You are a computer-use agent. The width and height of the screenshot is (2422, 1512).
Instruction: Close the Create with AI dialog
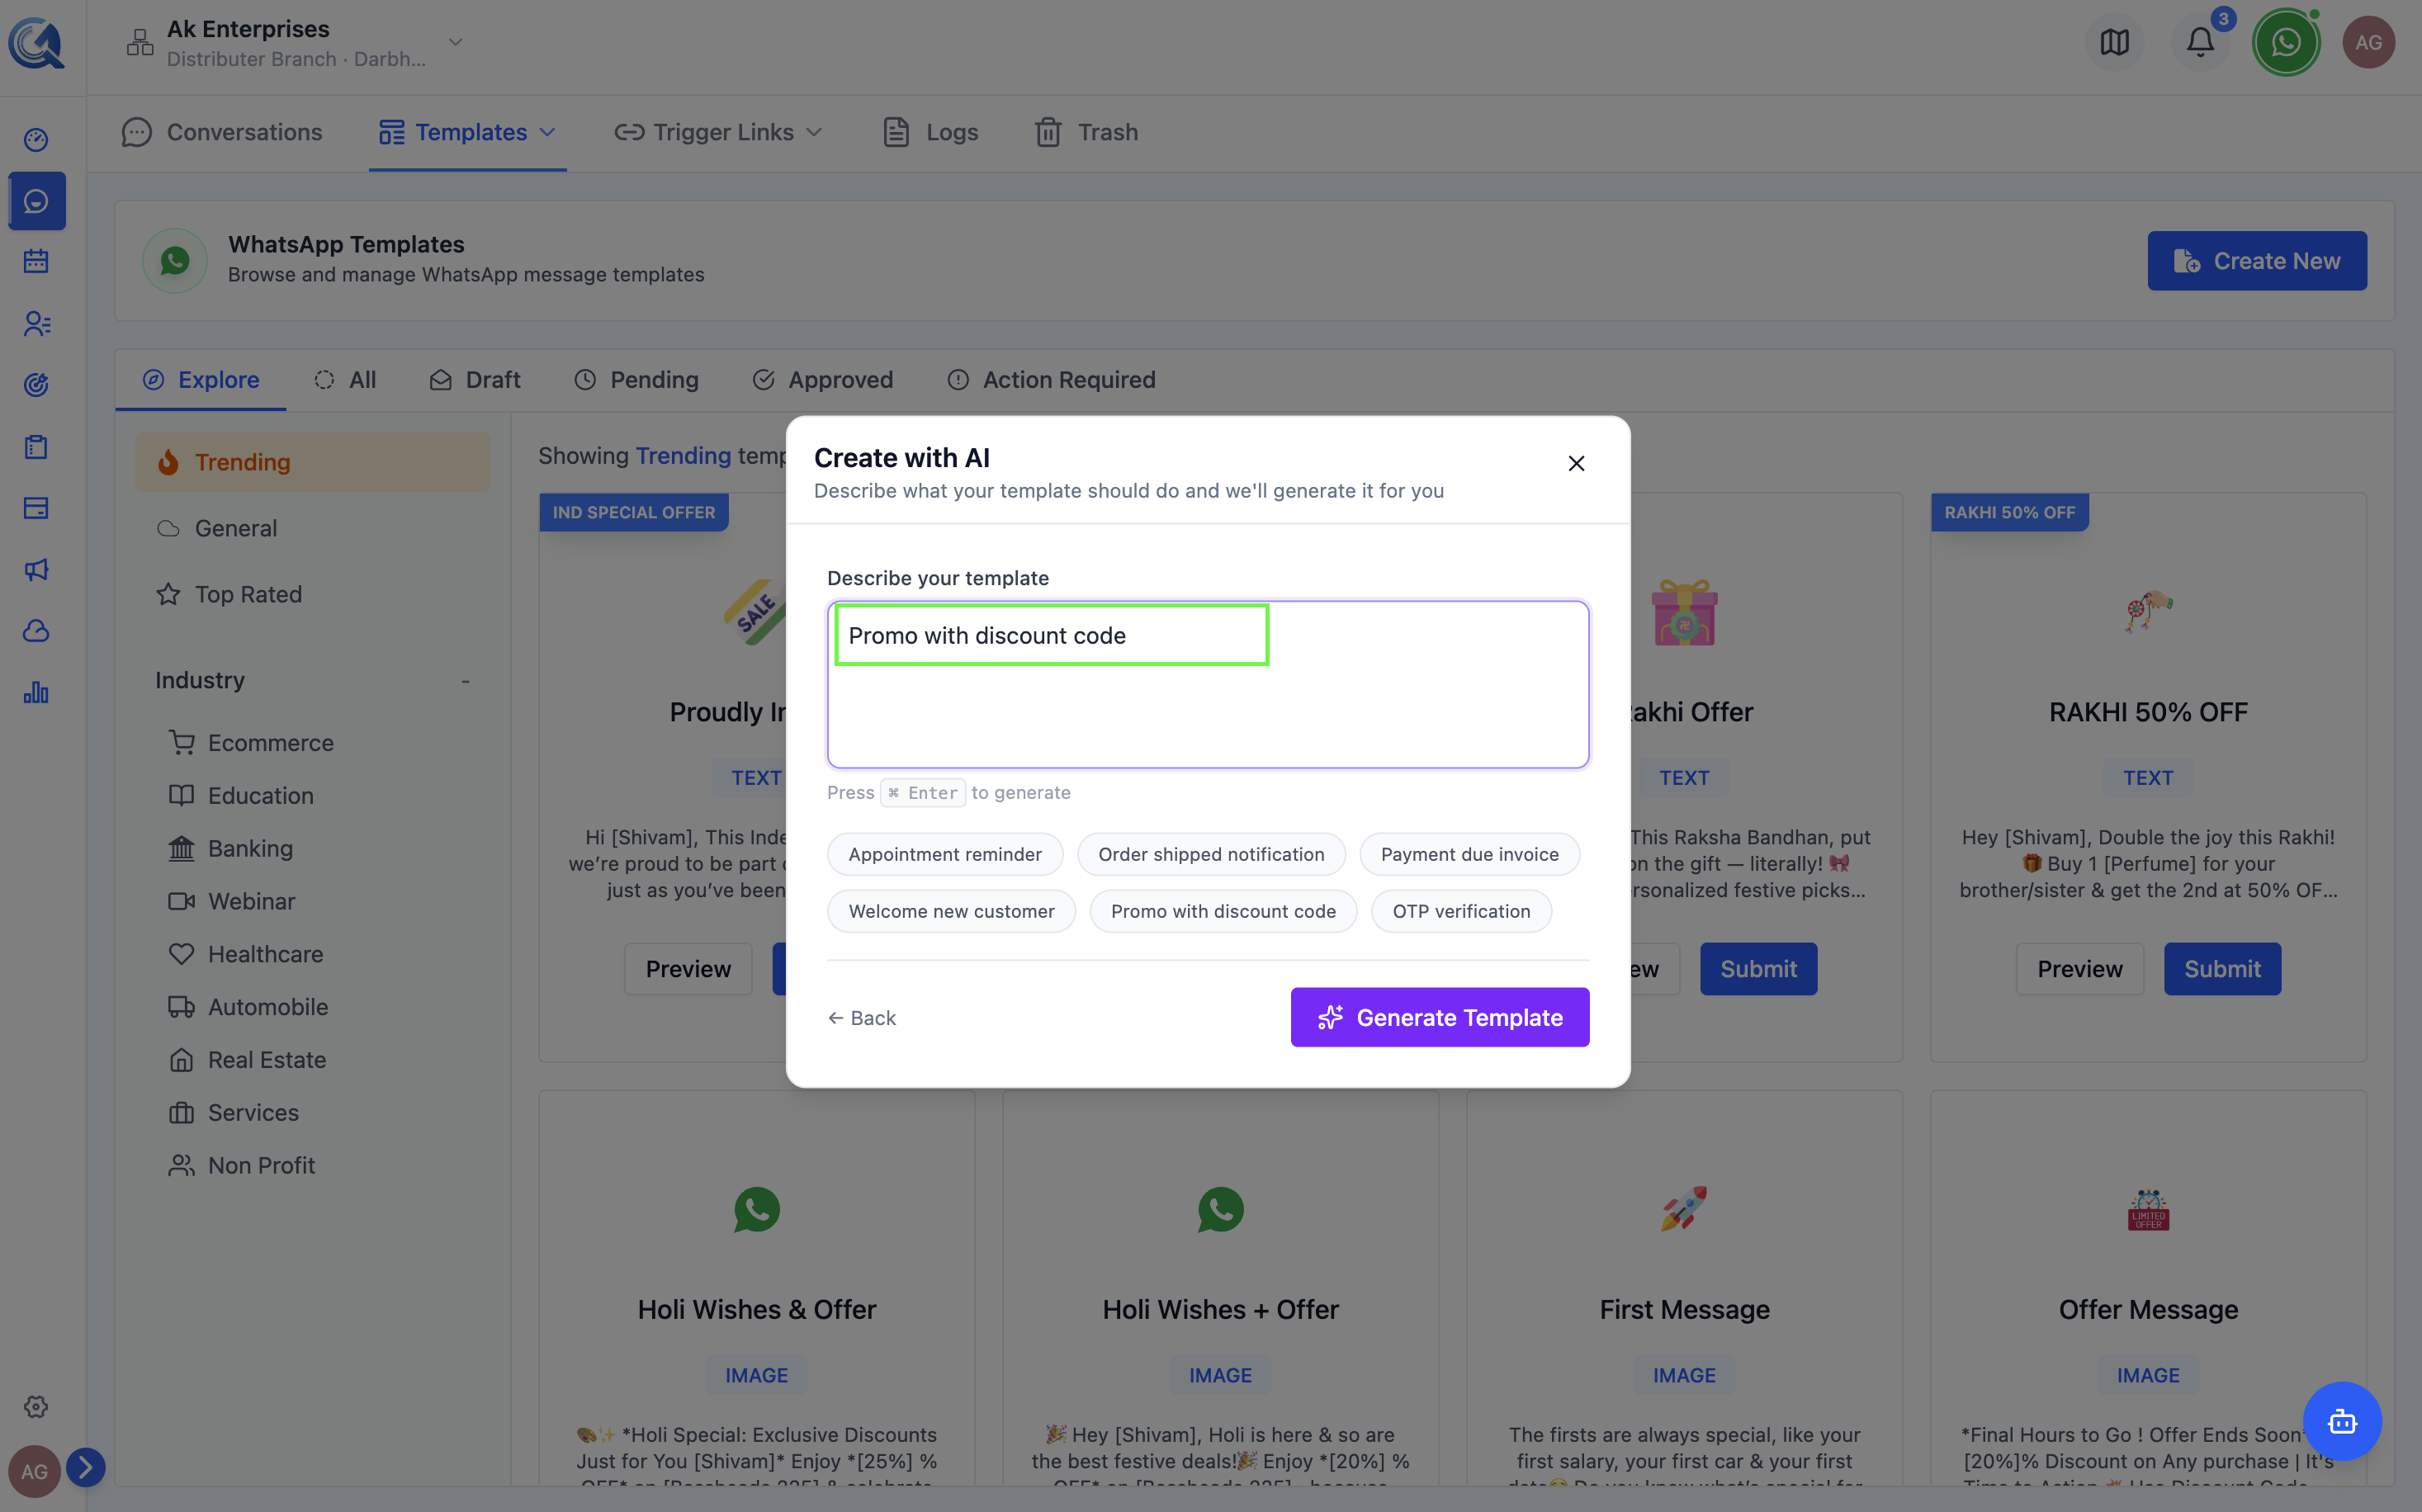[x=1576, y=463]
